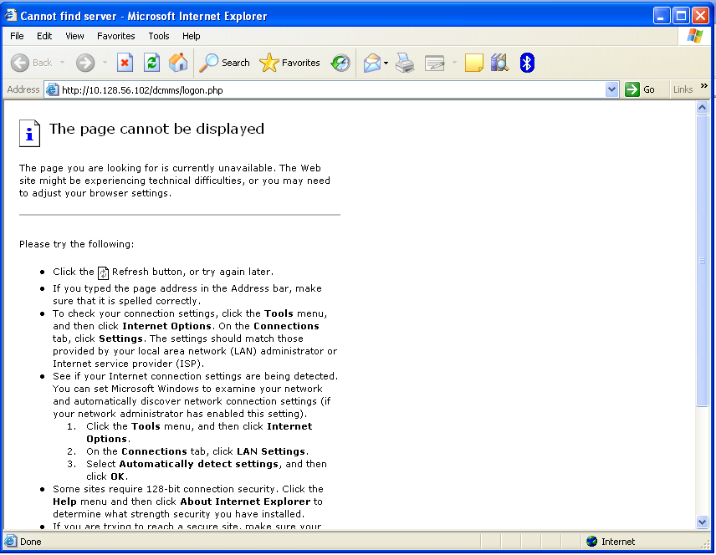Screen dimensions: 716x555
Task: Open the Help menu
Action: [x=192, y=36]
